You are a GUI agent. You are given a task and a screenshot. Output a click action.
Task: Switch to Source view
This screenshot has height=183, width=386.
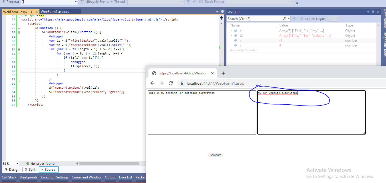(x=48, y=170)
